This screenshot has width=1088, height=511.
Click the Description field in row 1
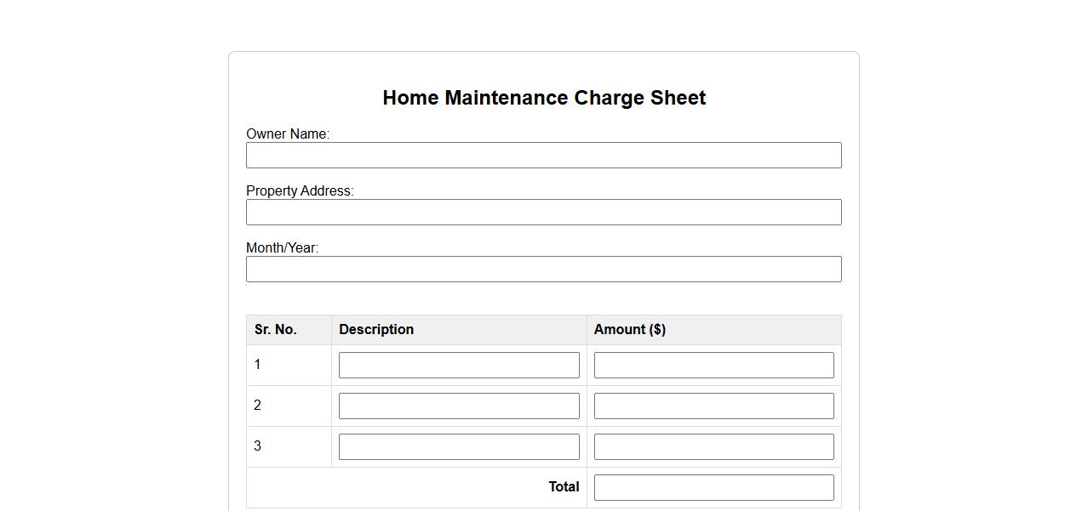point(459,366)
